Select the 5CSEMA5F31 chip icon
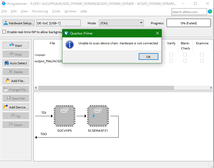This screenshot has height=168, width=214. coord(98,116)
